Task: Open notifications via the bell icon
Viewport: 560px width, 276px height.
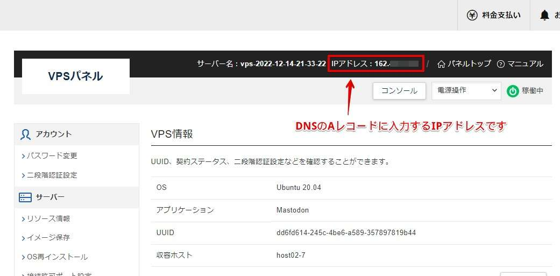Action: click(544, 16)
